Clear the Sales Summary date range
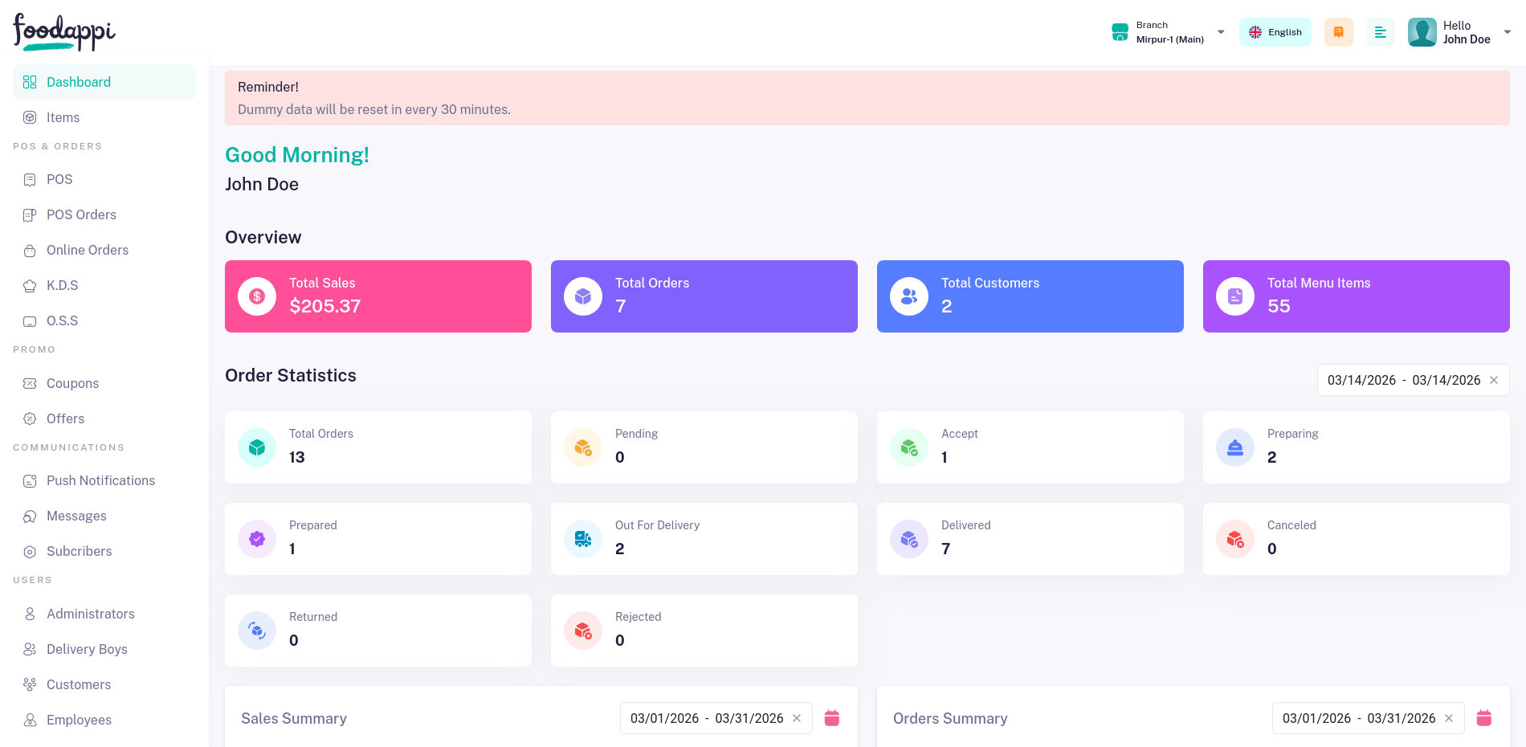 point(797,718)
